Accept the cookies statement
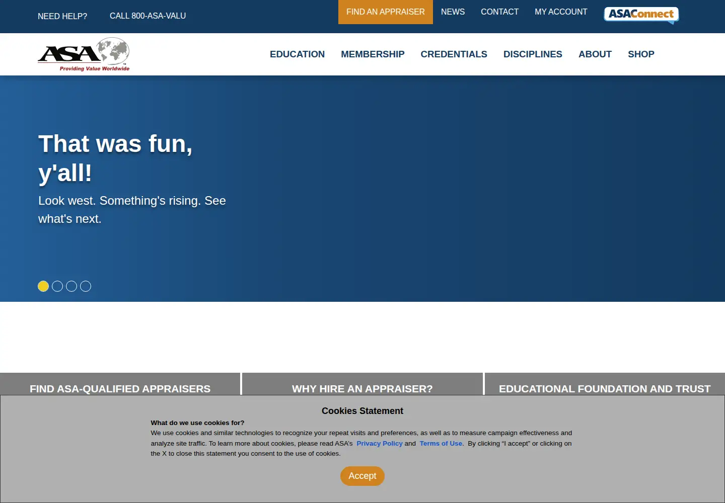The height and width of the screenshot is (503, 725). 362,476
